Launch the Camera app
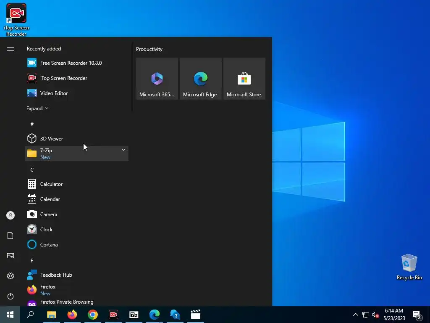Screen dimensions: 430x323 pos(77,214)
